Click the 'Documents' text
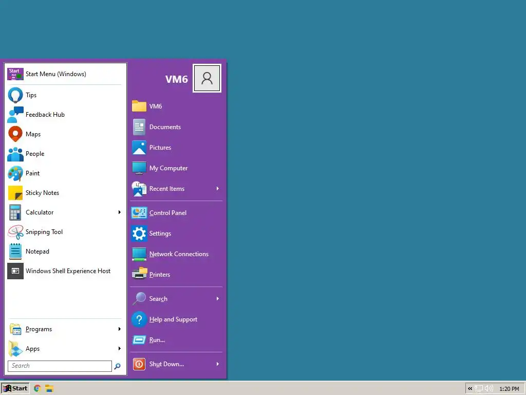 165,127
